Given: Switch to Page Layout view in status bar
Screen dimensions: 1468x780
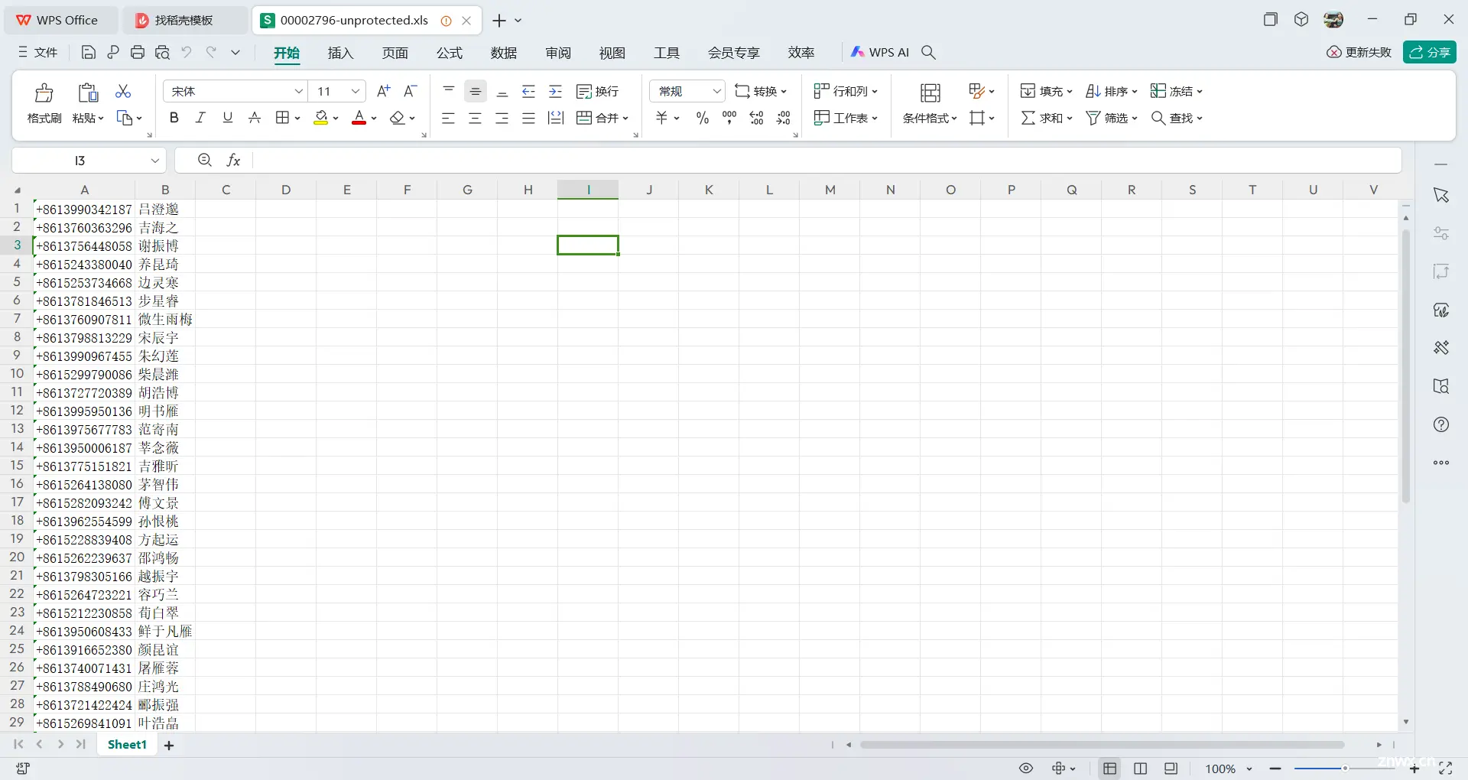Looking at the screenshot, I should [1141, 769].
